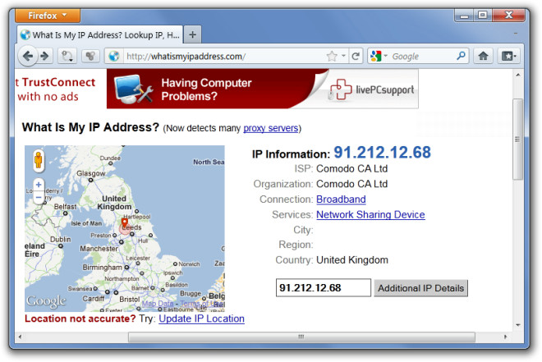Reload the current page
542x362 pixels.
[x=356, y=56]
